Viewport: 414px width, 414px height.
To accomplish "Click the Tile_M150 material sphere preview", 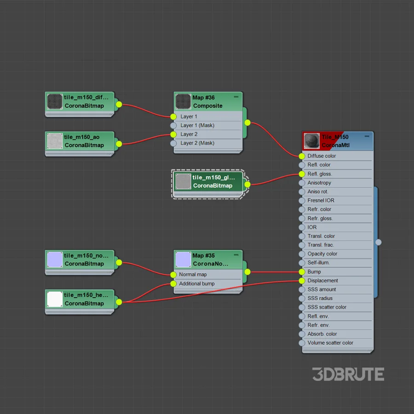I will (311, 141).
